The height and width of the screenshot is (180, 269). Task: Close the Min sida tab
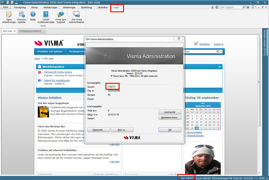click(14, 31)
